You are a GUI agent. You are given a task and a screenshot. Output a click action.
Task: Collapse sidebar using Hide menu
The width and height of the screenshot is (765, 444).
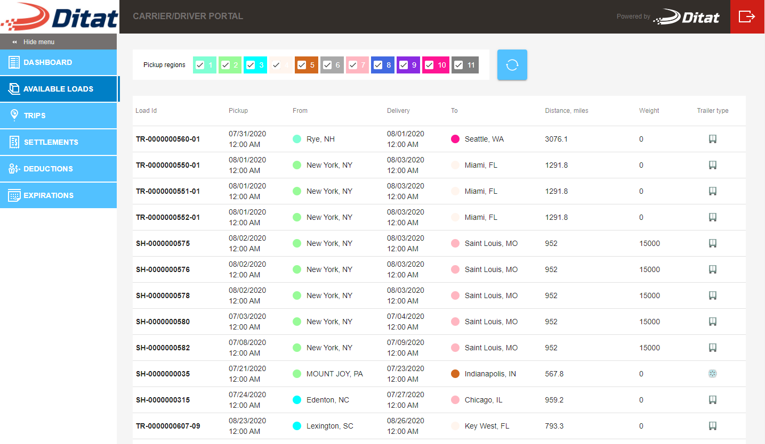pos(38,42)
